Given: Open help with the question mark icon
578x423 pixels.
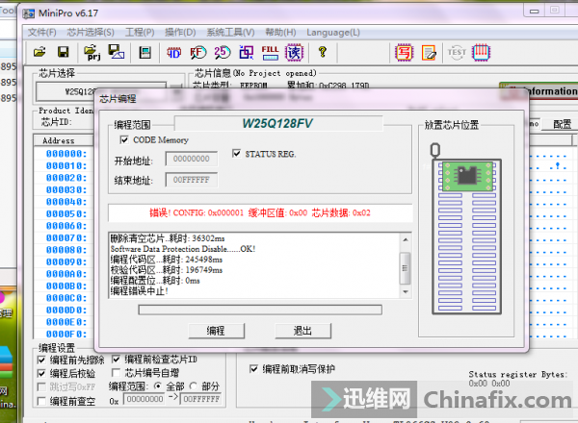Looking at the screenshot, I should (x=323, y=52).
